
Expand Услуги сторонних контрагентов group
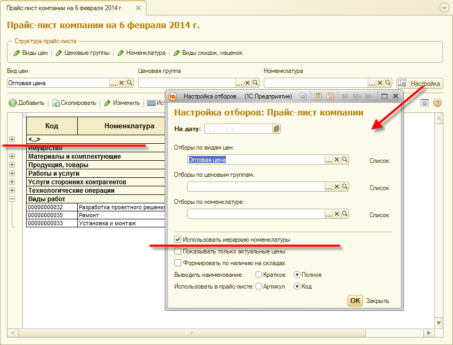[x=12, y=182]
